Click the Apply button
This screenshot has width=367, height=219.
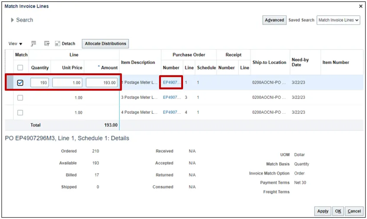pyautogui.click(x=323, y=211)
